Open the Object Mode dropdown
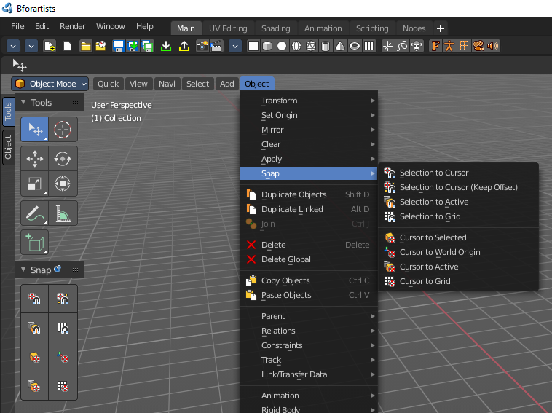Viewport: 552px width, 413px height. coord(50,84)
